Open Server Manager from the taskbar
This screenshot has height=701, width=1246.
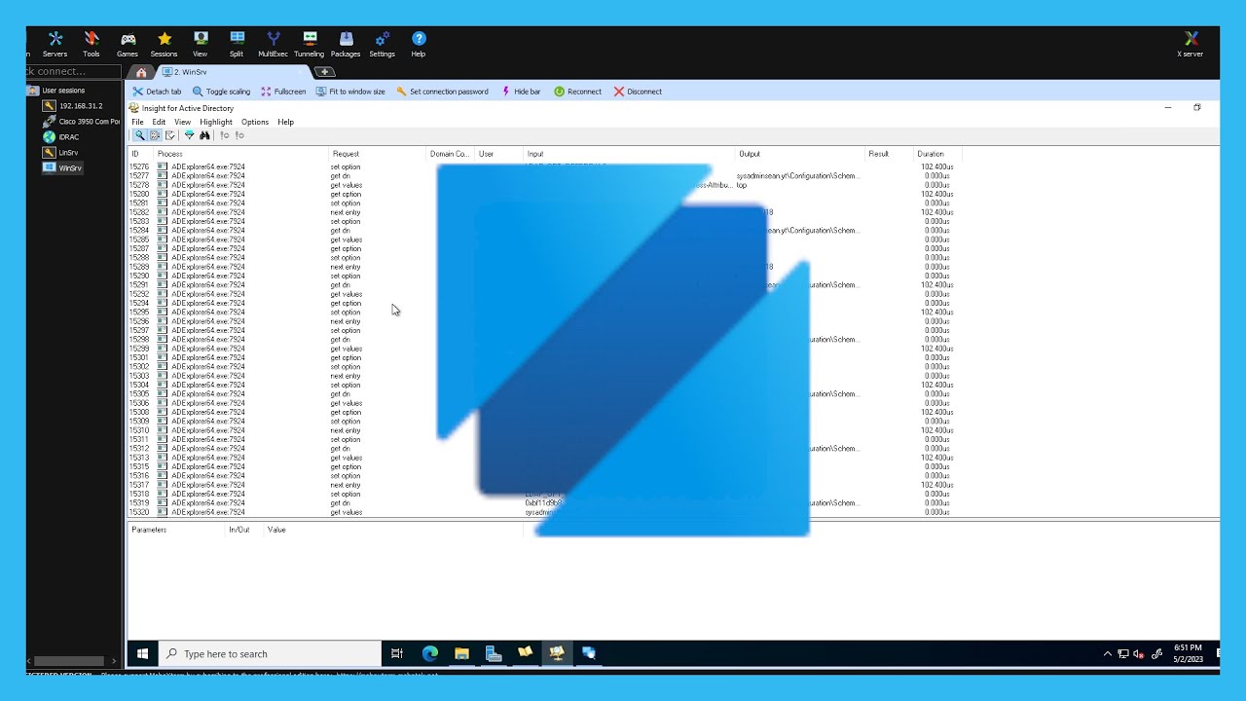494,653
